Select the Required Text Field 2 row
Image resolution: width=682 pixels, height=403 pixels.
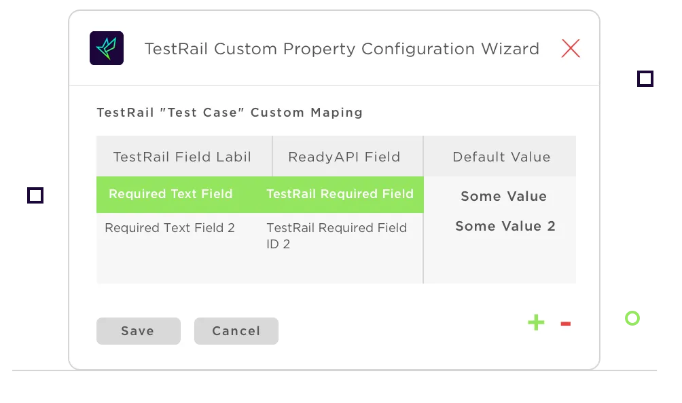coord(170,228)
